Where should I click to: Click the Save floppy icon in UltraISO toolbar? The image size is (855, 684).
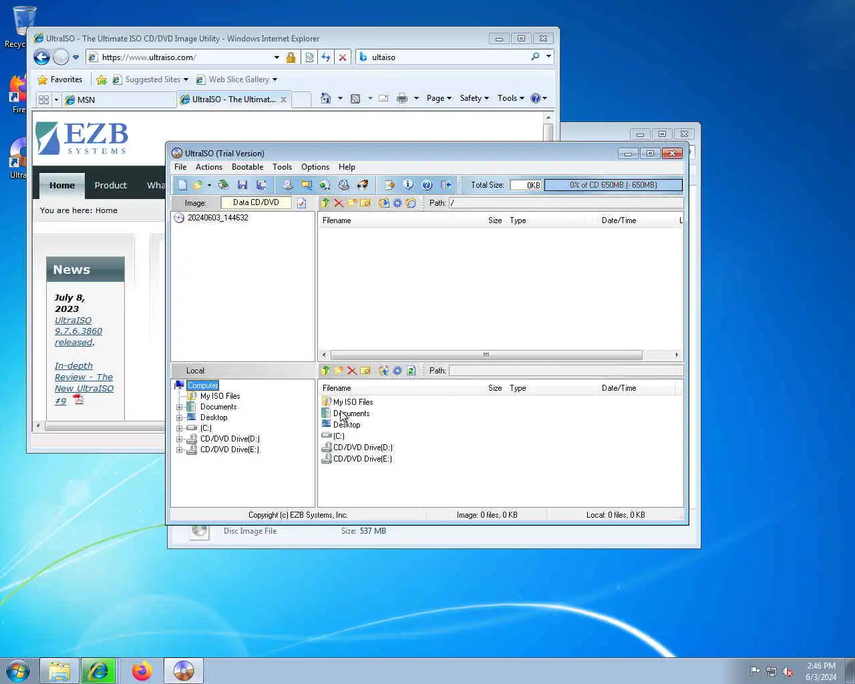pos(242,185)
